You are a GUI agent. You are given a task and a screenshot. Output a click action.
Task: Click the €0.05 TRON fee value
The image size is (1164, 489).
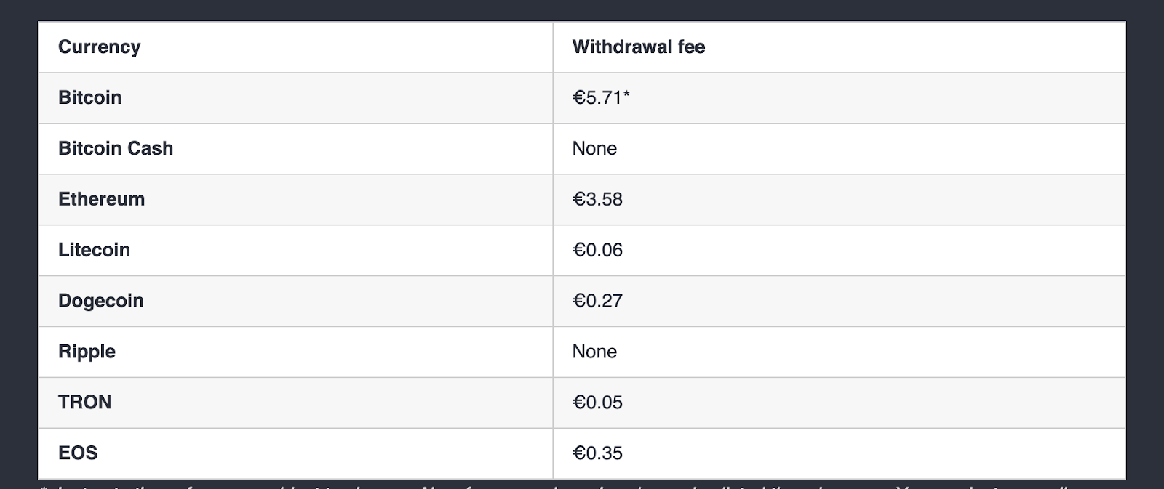pyautogui.click(x=598, y=403)
